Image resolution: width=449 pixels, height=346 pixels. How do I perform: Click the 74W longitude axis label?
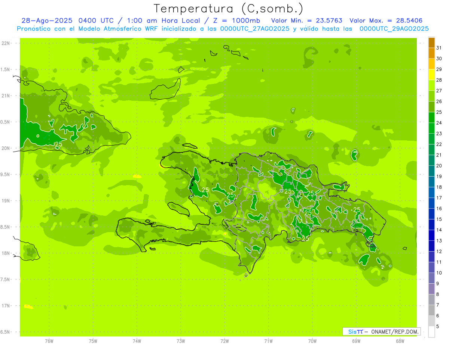click(137, 341)
